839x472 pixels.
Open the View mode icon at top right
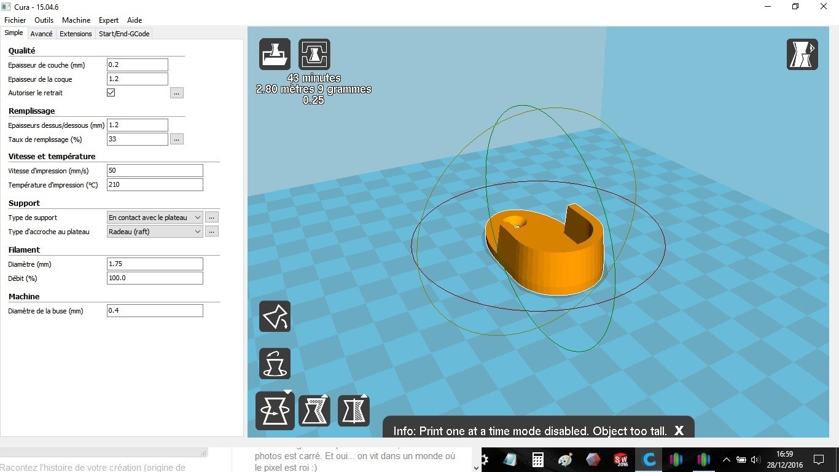click(x=802, y=54)
